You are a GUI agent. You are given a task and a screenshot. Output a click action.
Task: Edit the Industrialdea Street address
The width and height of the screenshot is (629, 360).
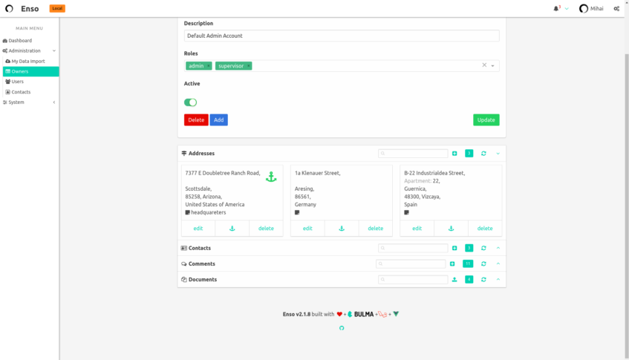point(417,229)
